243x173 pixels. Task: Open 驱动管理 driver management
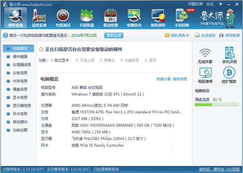point(111,18)
